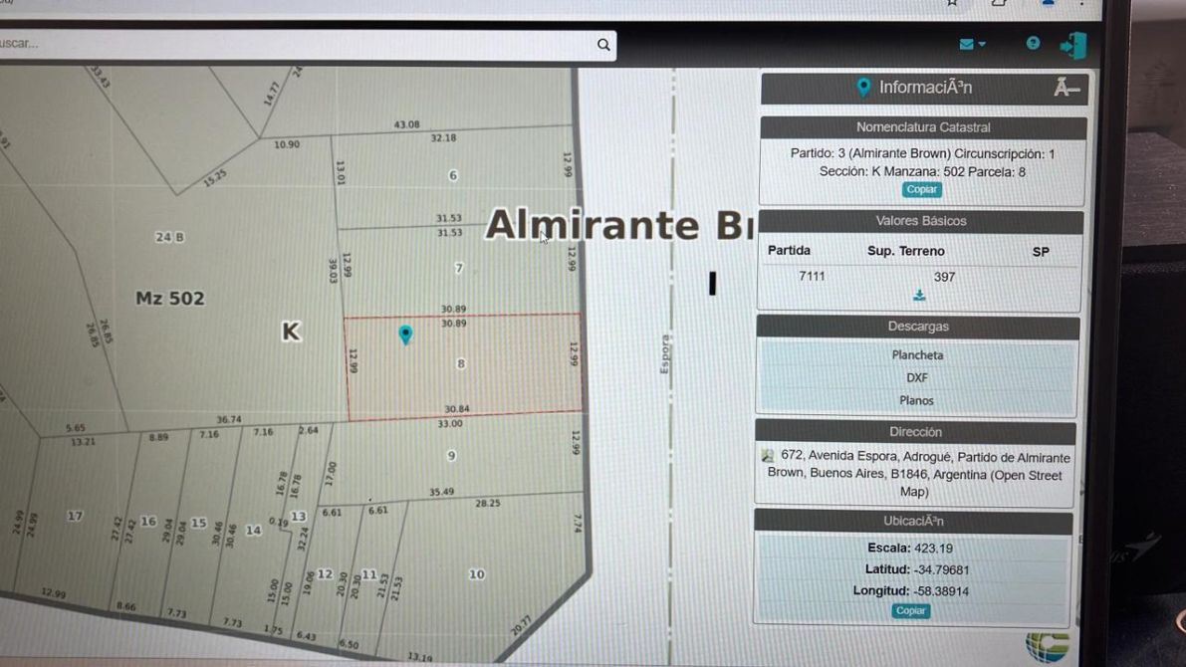This screenshot has width=1186, height=667.
Task: Click the blue marker on parcel 8
Action: pos(405,334)
